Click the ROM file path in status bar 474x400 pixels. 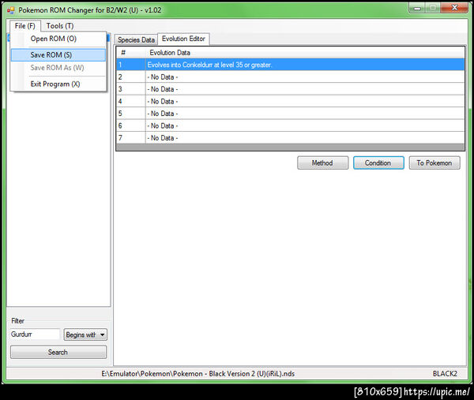[x=198, y=374]
